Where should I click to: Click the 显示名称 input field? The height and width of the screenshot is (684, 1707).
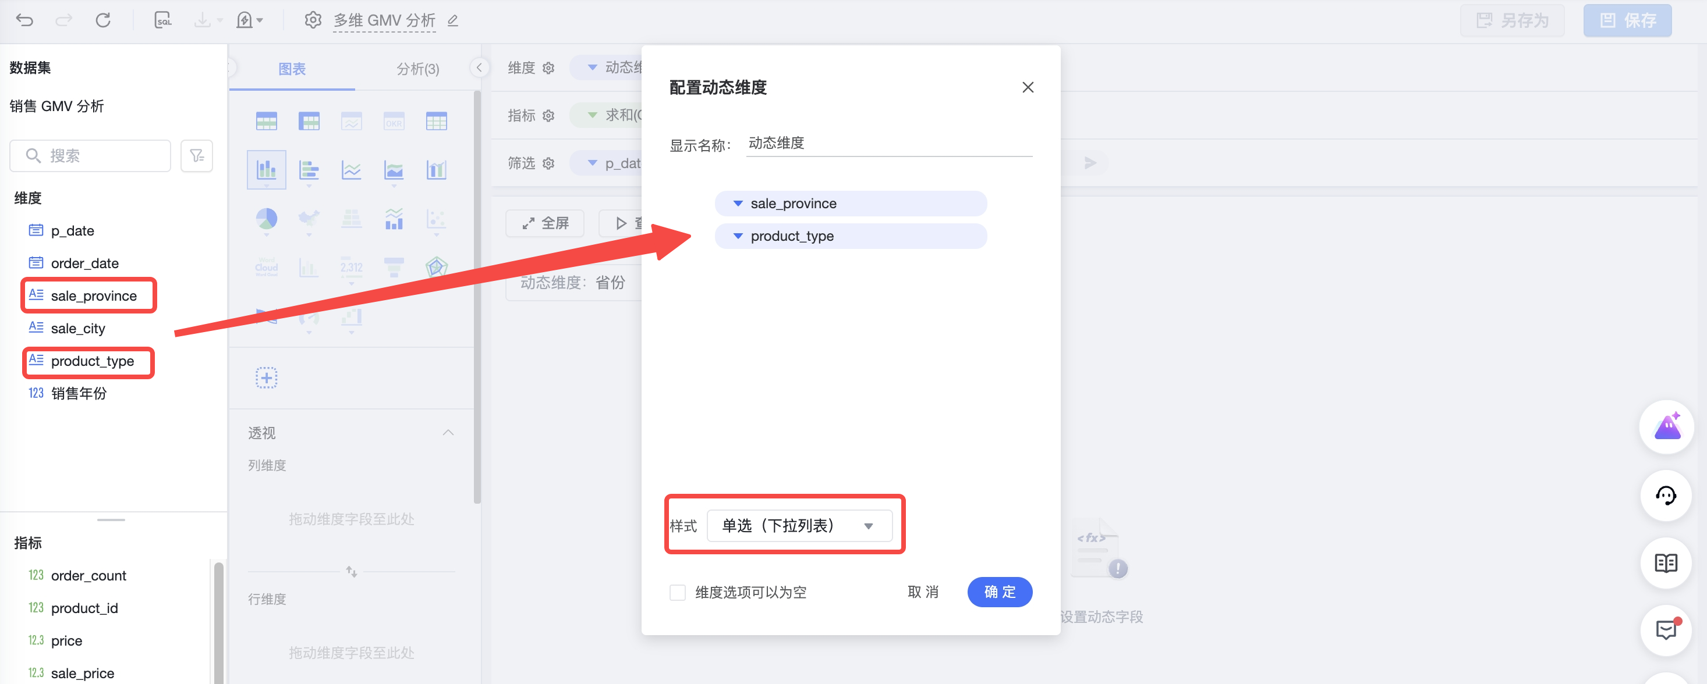(888, 143)
